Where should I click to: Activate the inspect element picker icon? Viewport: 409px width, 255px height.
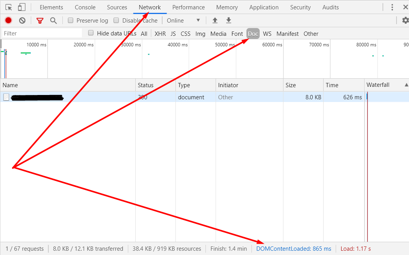point(9,7)
